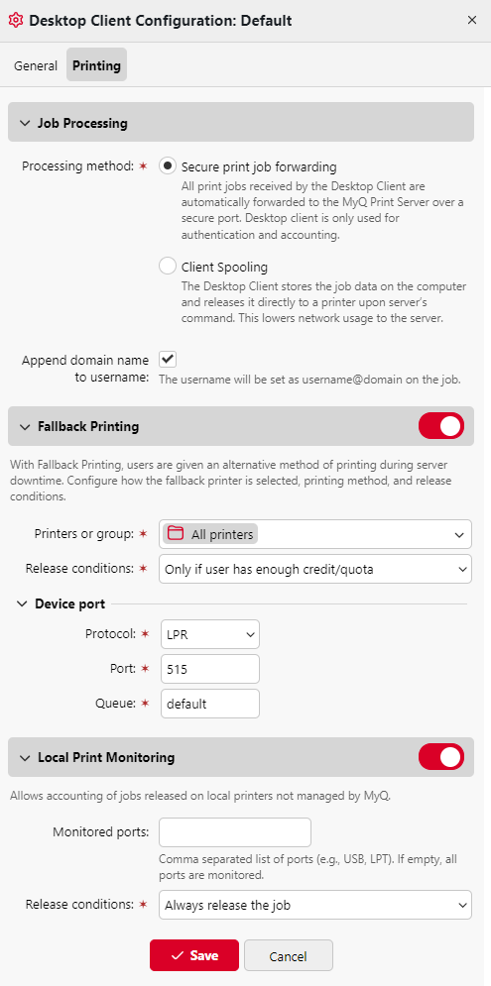
Task: Click into the Monitored ports field
Action: point(235,832)
